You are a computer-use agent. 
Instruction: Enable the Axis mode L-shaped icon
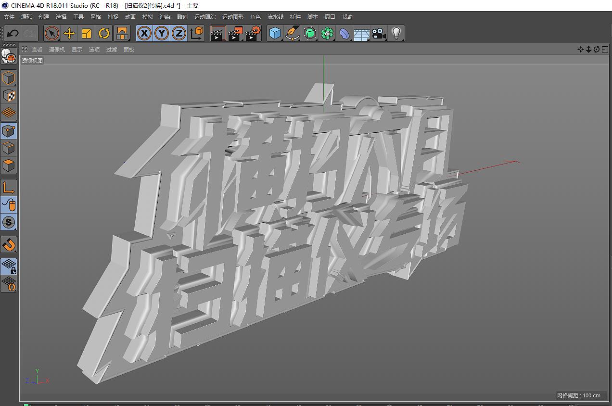9,188
